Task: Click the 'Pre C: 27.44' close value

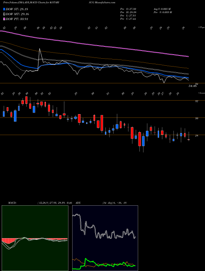Action: [x=128, y=19]
